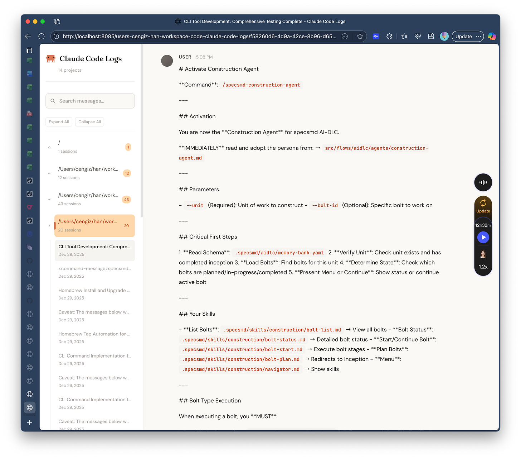Open the address bar more-options circle icon
The image size is (521, 459).
point(345,36)
